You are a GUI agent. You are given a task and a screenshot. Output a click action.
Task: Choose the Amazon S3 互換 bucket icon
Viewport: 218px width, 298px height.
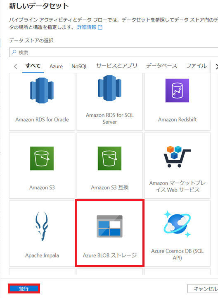pyautogui.click(x=109, y=158)
